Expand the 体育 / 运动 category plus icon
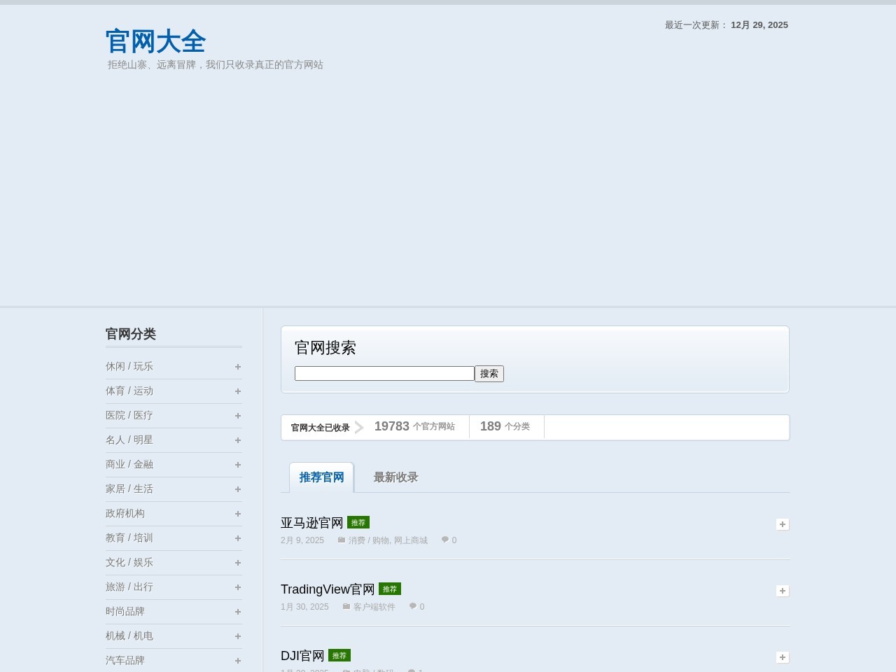 238,391
